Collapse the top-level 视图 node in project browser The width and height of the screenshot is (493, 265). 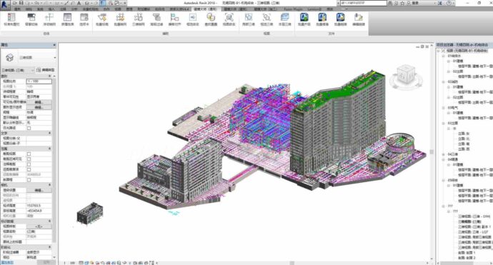(439, 51)
